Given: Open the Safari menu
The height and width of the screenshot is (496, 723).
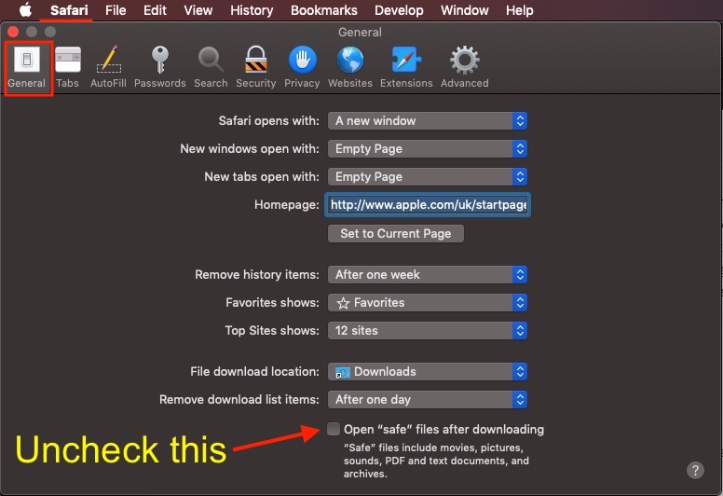Looking at the screenshot, I should [69, 10].
